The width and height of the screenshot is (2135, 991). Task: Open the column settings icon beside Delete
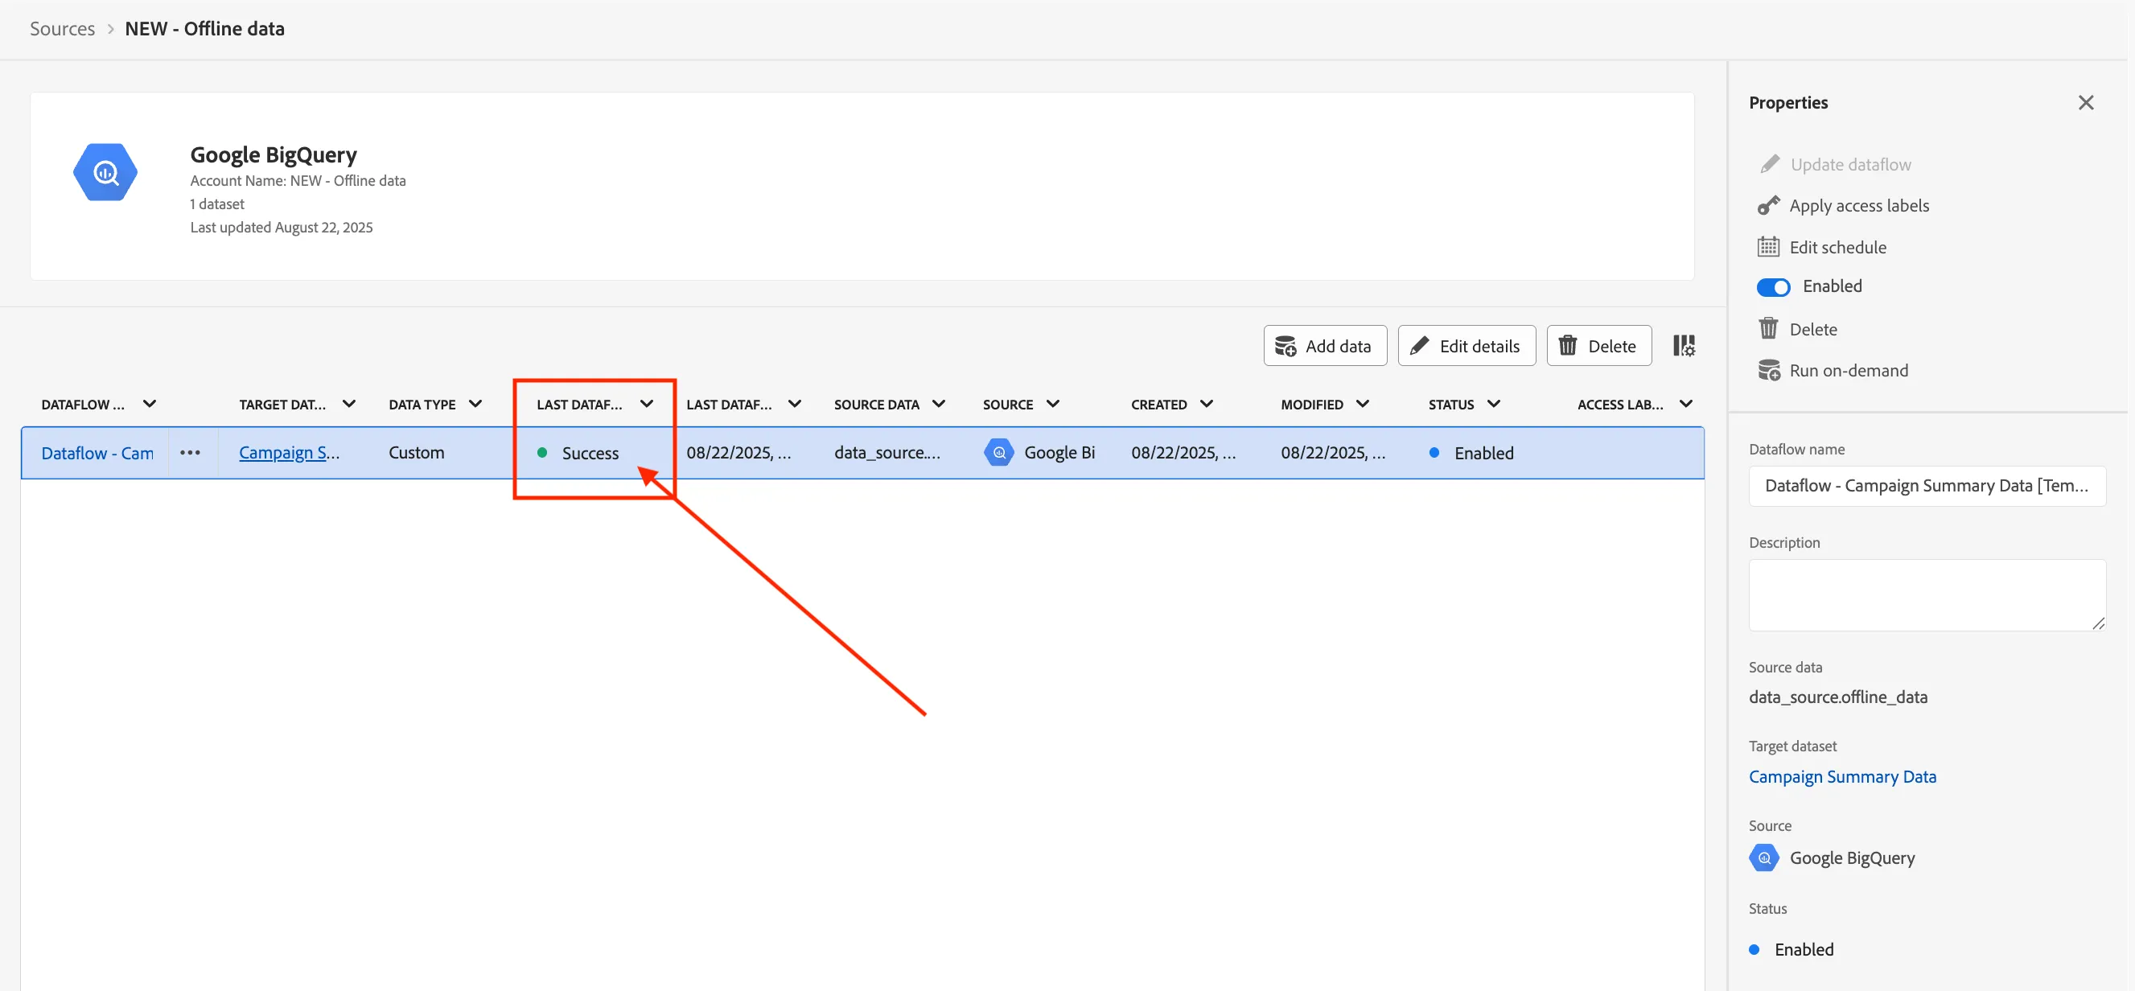(1683, 346)
